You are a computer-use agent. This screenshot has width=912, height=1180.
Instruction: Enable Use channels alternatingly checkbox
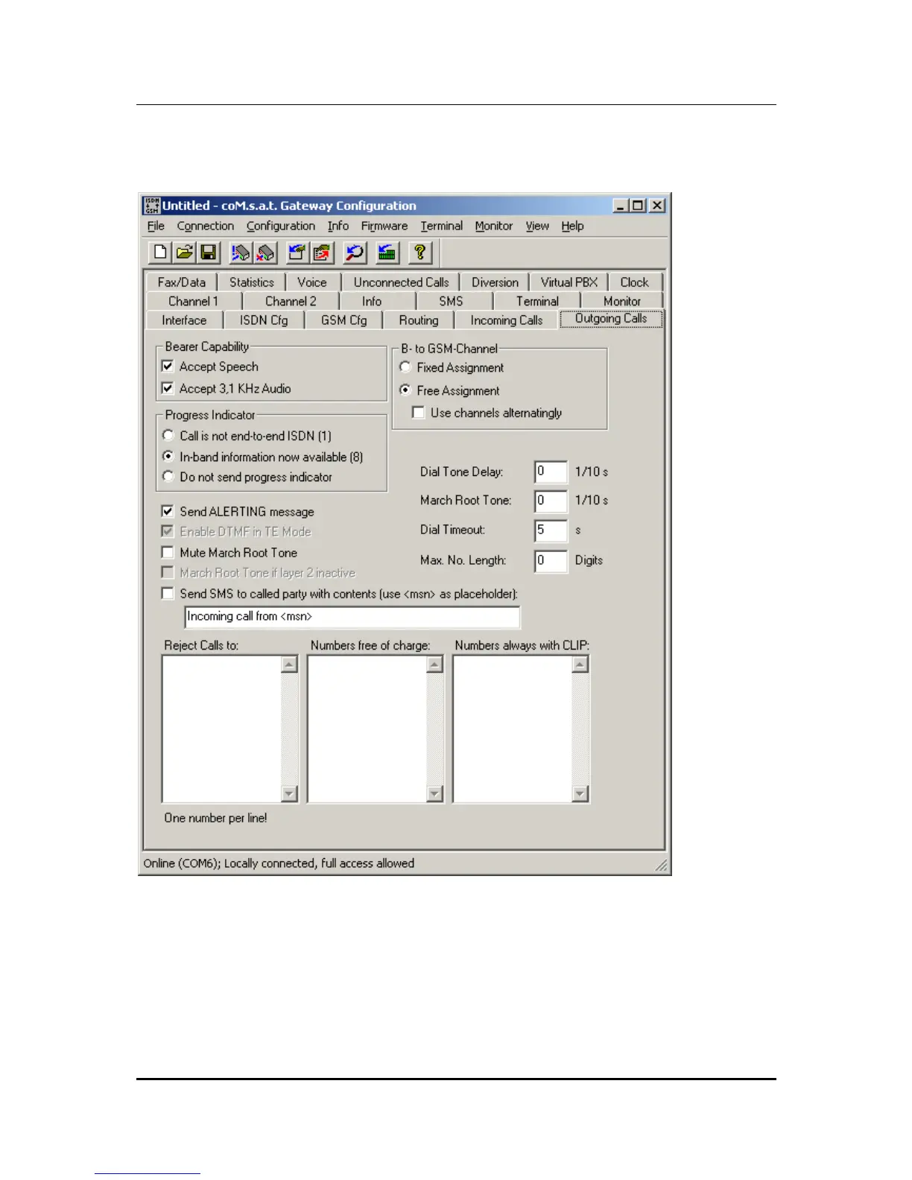(419, 413)
